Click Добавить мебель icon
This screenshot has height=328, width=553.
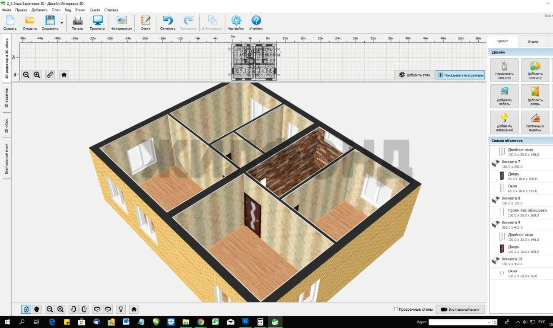[x=504, y=96]
